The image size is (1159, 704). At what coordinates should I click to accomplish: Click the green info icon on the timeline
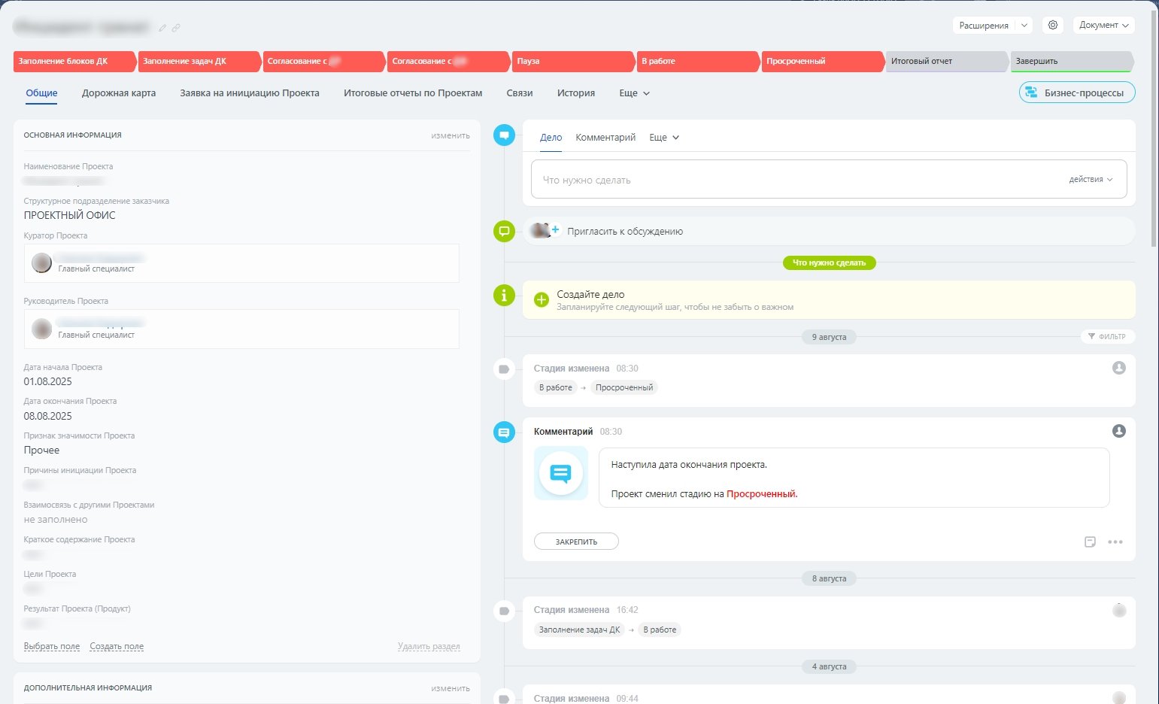coord(504,296)
